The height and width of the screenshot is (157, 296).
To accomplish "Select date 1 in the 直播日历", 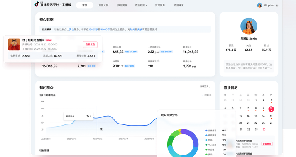I will (256, 100).
